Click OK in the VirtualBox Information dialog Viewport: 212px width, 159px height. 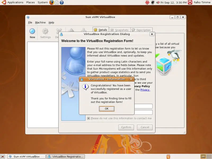107,109
